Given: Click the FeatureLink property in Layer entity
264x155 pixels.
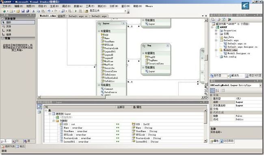Looking at the screenshot, I should point(111,48).
